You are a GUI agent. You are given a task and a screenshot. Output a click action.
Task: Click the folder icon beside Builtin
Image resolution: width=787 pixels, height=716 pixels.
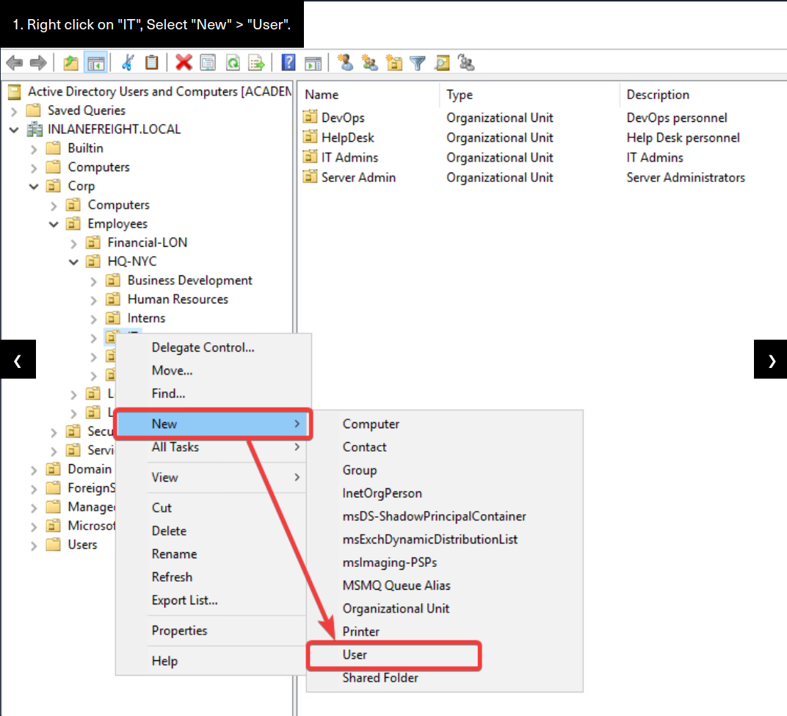53,148
